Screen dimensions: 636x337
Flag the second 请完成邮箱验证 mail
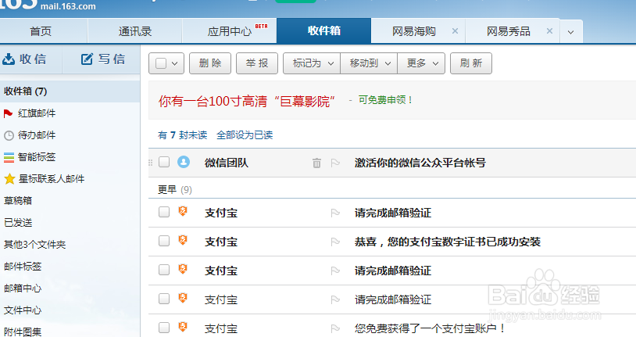click(x=335, y=271)
